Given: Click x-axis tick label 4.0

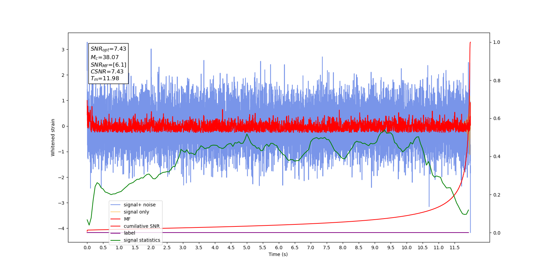Looking at the screenshot, I should [215, 248].
